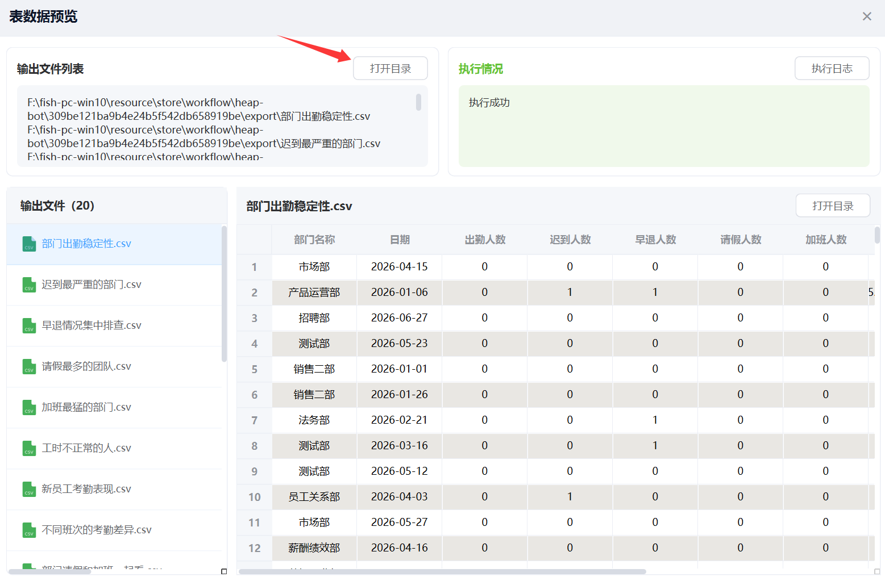The width and height of the screenshot is (885, 581).
Task: Select the 迟到最严重的部门.csv file name
Action: (x=91, y=285)
